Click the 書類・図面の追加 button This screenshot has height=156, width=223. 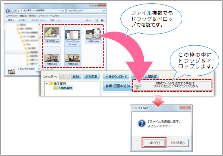pyautogui.click(x=118, y=86)
